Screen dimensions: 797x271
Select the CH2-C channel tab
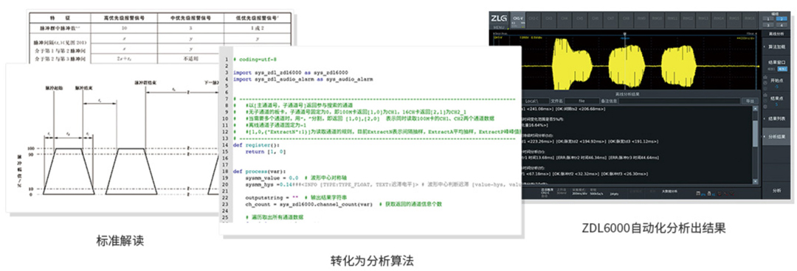tap(534, 20)
